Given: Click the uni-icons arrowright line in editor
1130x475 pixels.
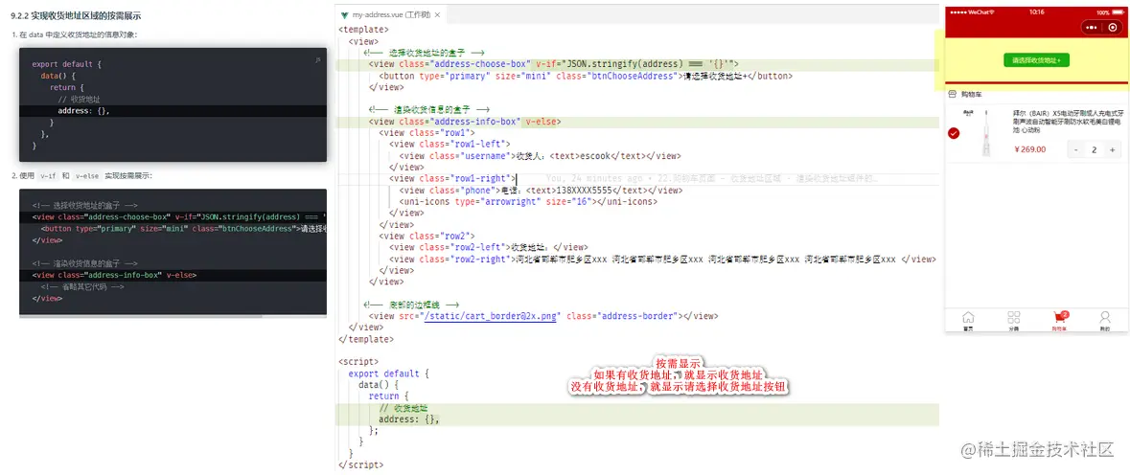Looking at the screenshot, I should 527,202.
